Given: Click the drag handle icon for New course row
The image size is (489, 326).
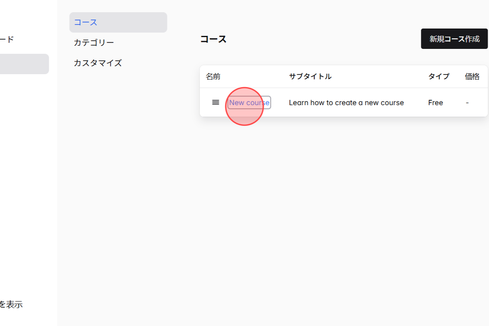Looking at the screenshot, I should click(x=216, y=102).
